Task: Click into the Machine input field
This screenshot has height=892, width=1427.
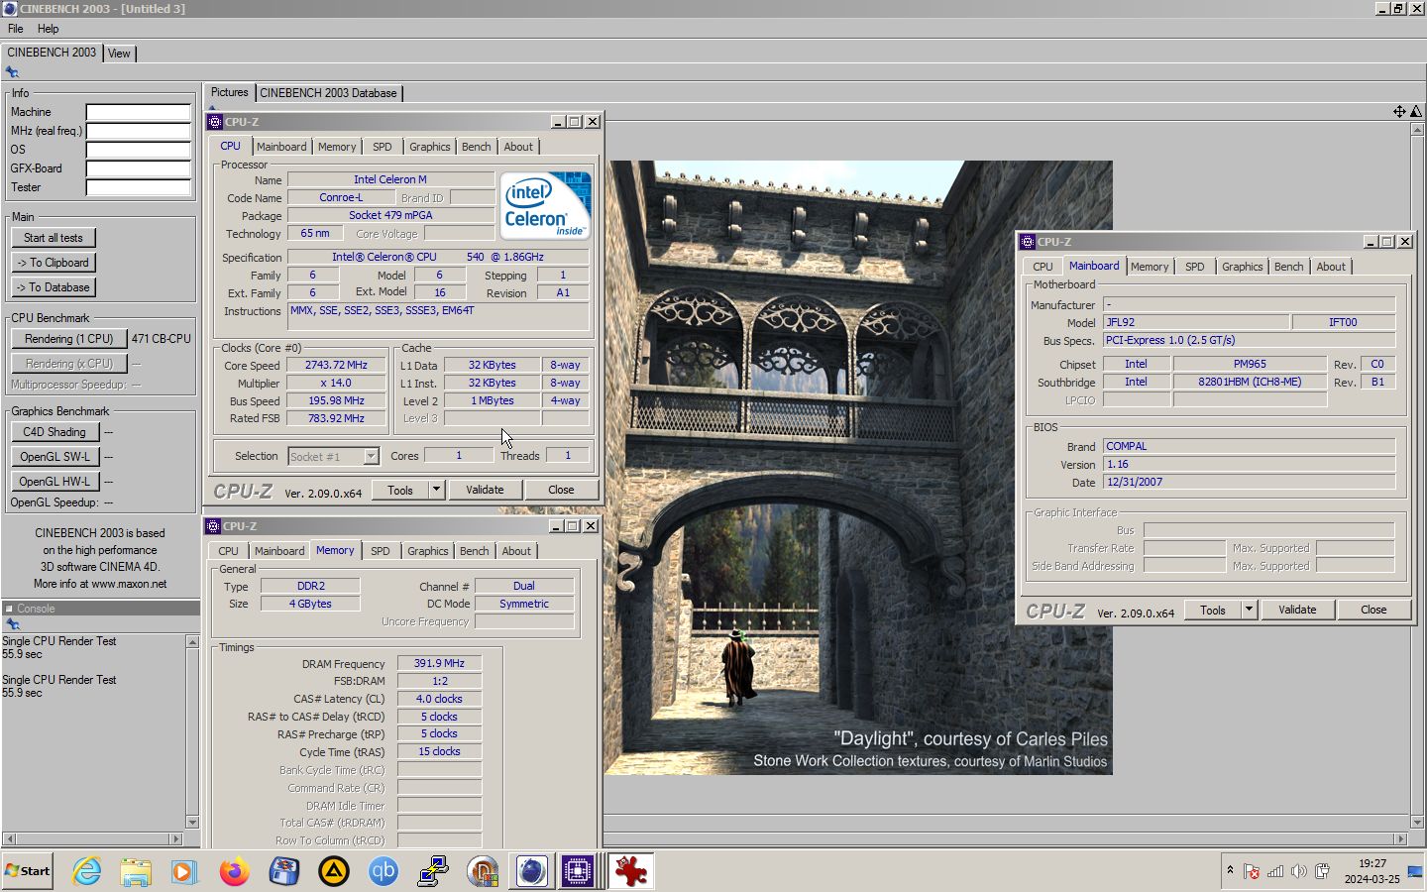Action: click(138, 112)
